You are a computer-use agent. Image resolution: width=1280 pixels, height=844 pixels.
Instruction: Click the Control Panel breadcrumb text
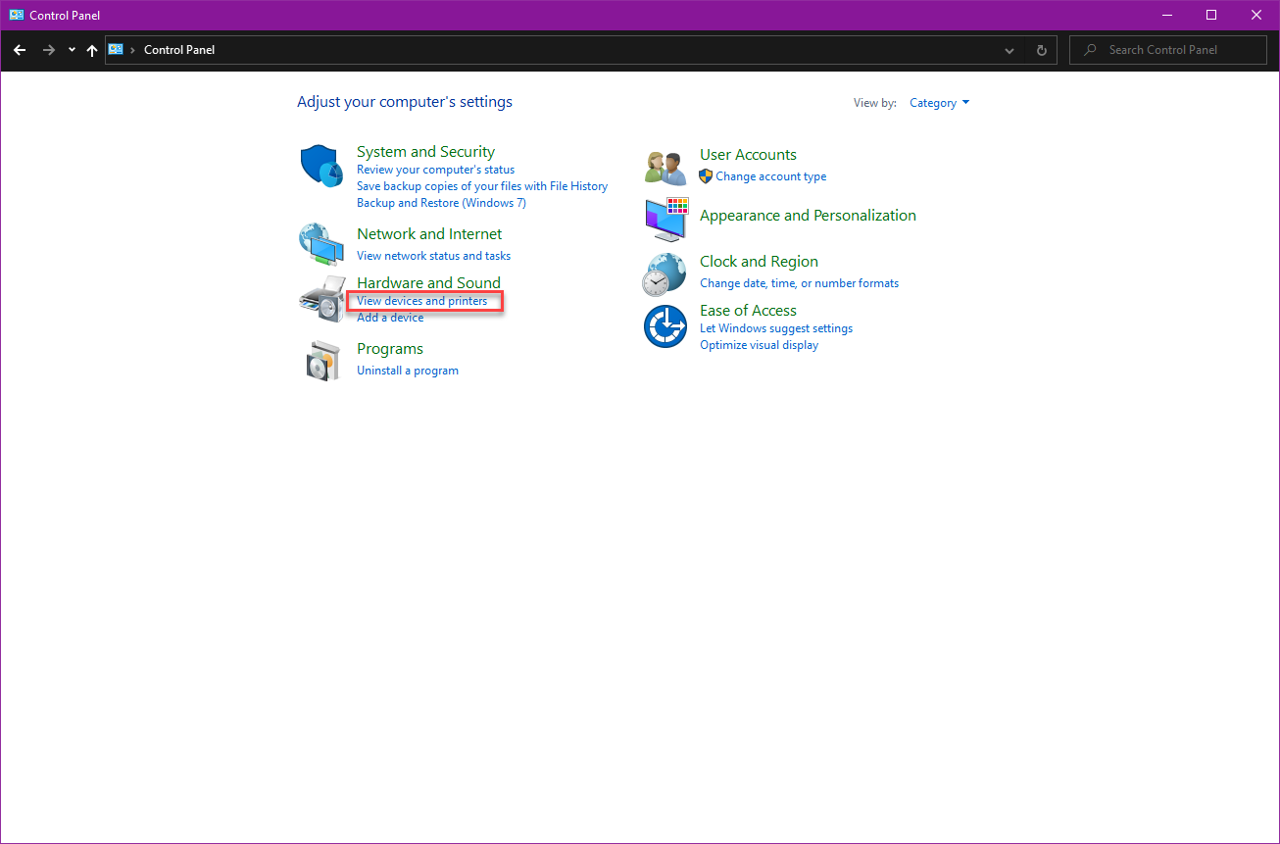179,50
